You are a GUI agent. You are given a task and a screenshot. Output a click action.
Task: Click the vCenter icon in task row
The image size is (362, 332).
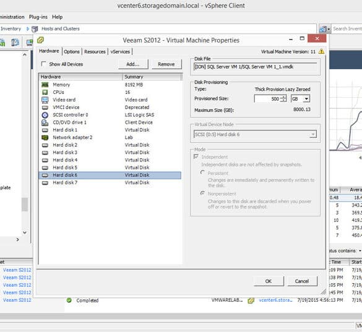(251, 300)
